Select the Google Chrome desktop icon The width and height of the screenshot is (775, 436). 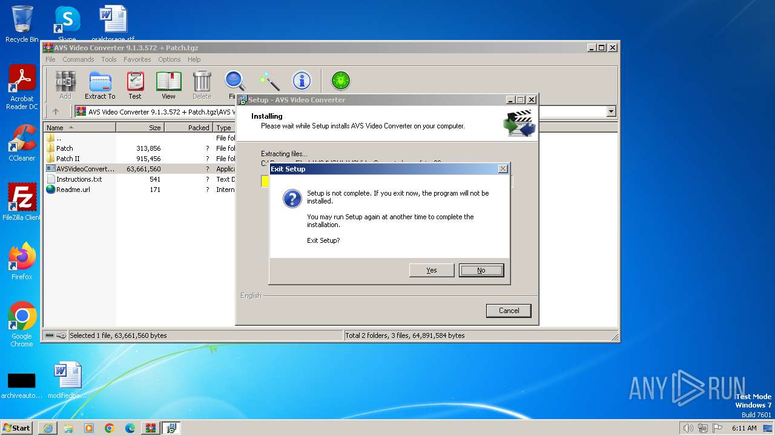pyautogui.click(x=22, y=324)
